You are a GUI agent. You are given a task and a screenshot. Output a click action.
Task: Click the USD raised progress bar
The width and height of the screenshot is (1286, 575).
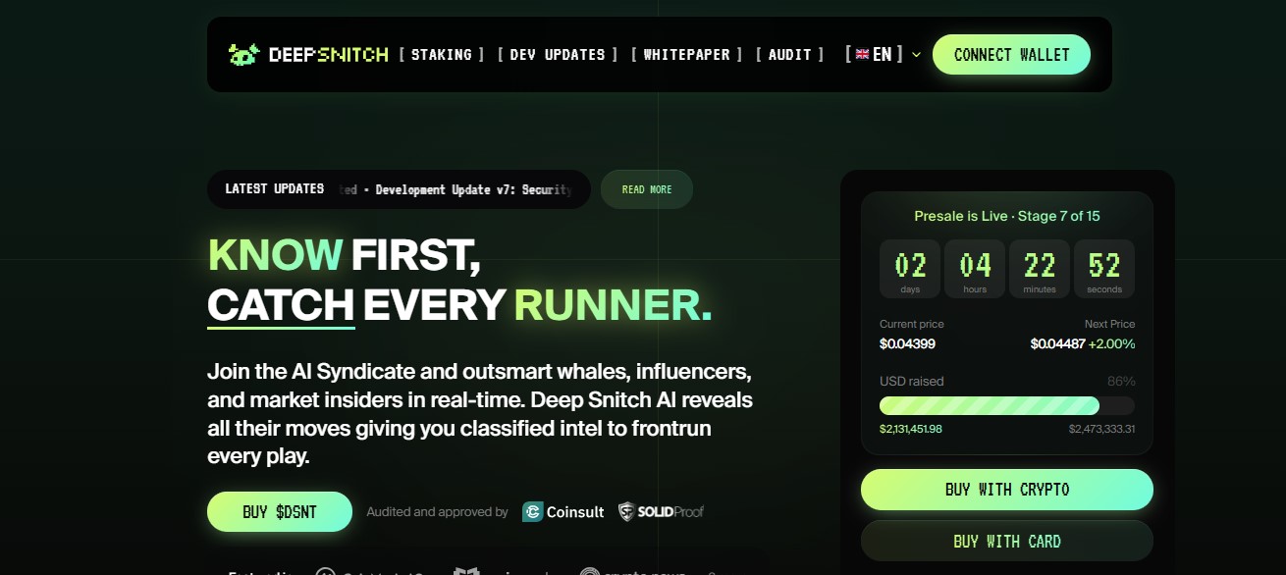pyautogui.click(x=1007, y=405)
